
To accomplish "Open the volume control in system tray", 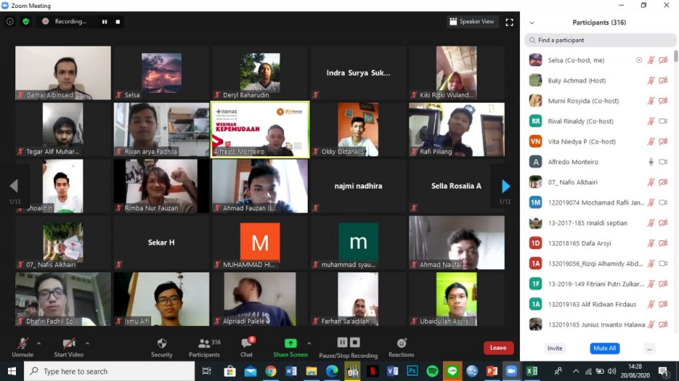I will [x=611, y=371].
